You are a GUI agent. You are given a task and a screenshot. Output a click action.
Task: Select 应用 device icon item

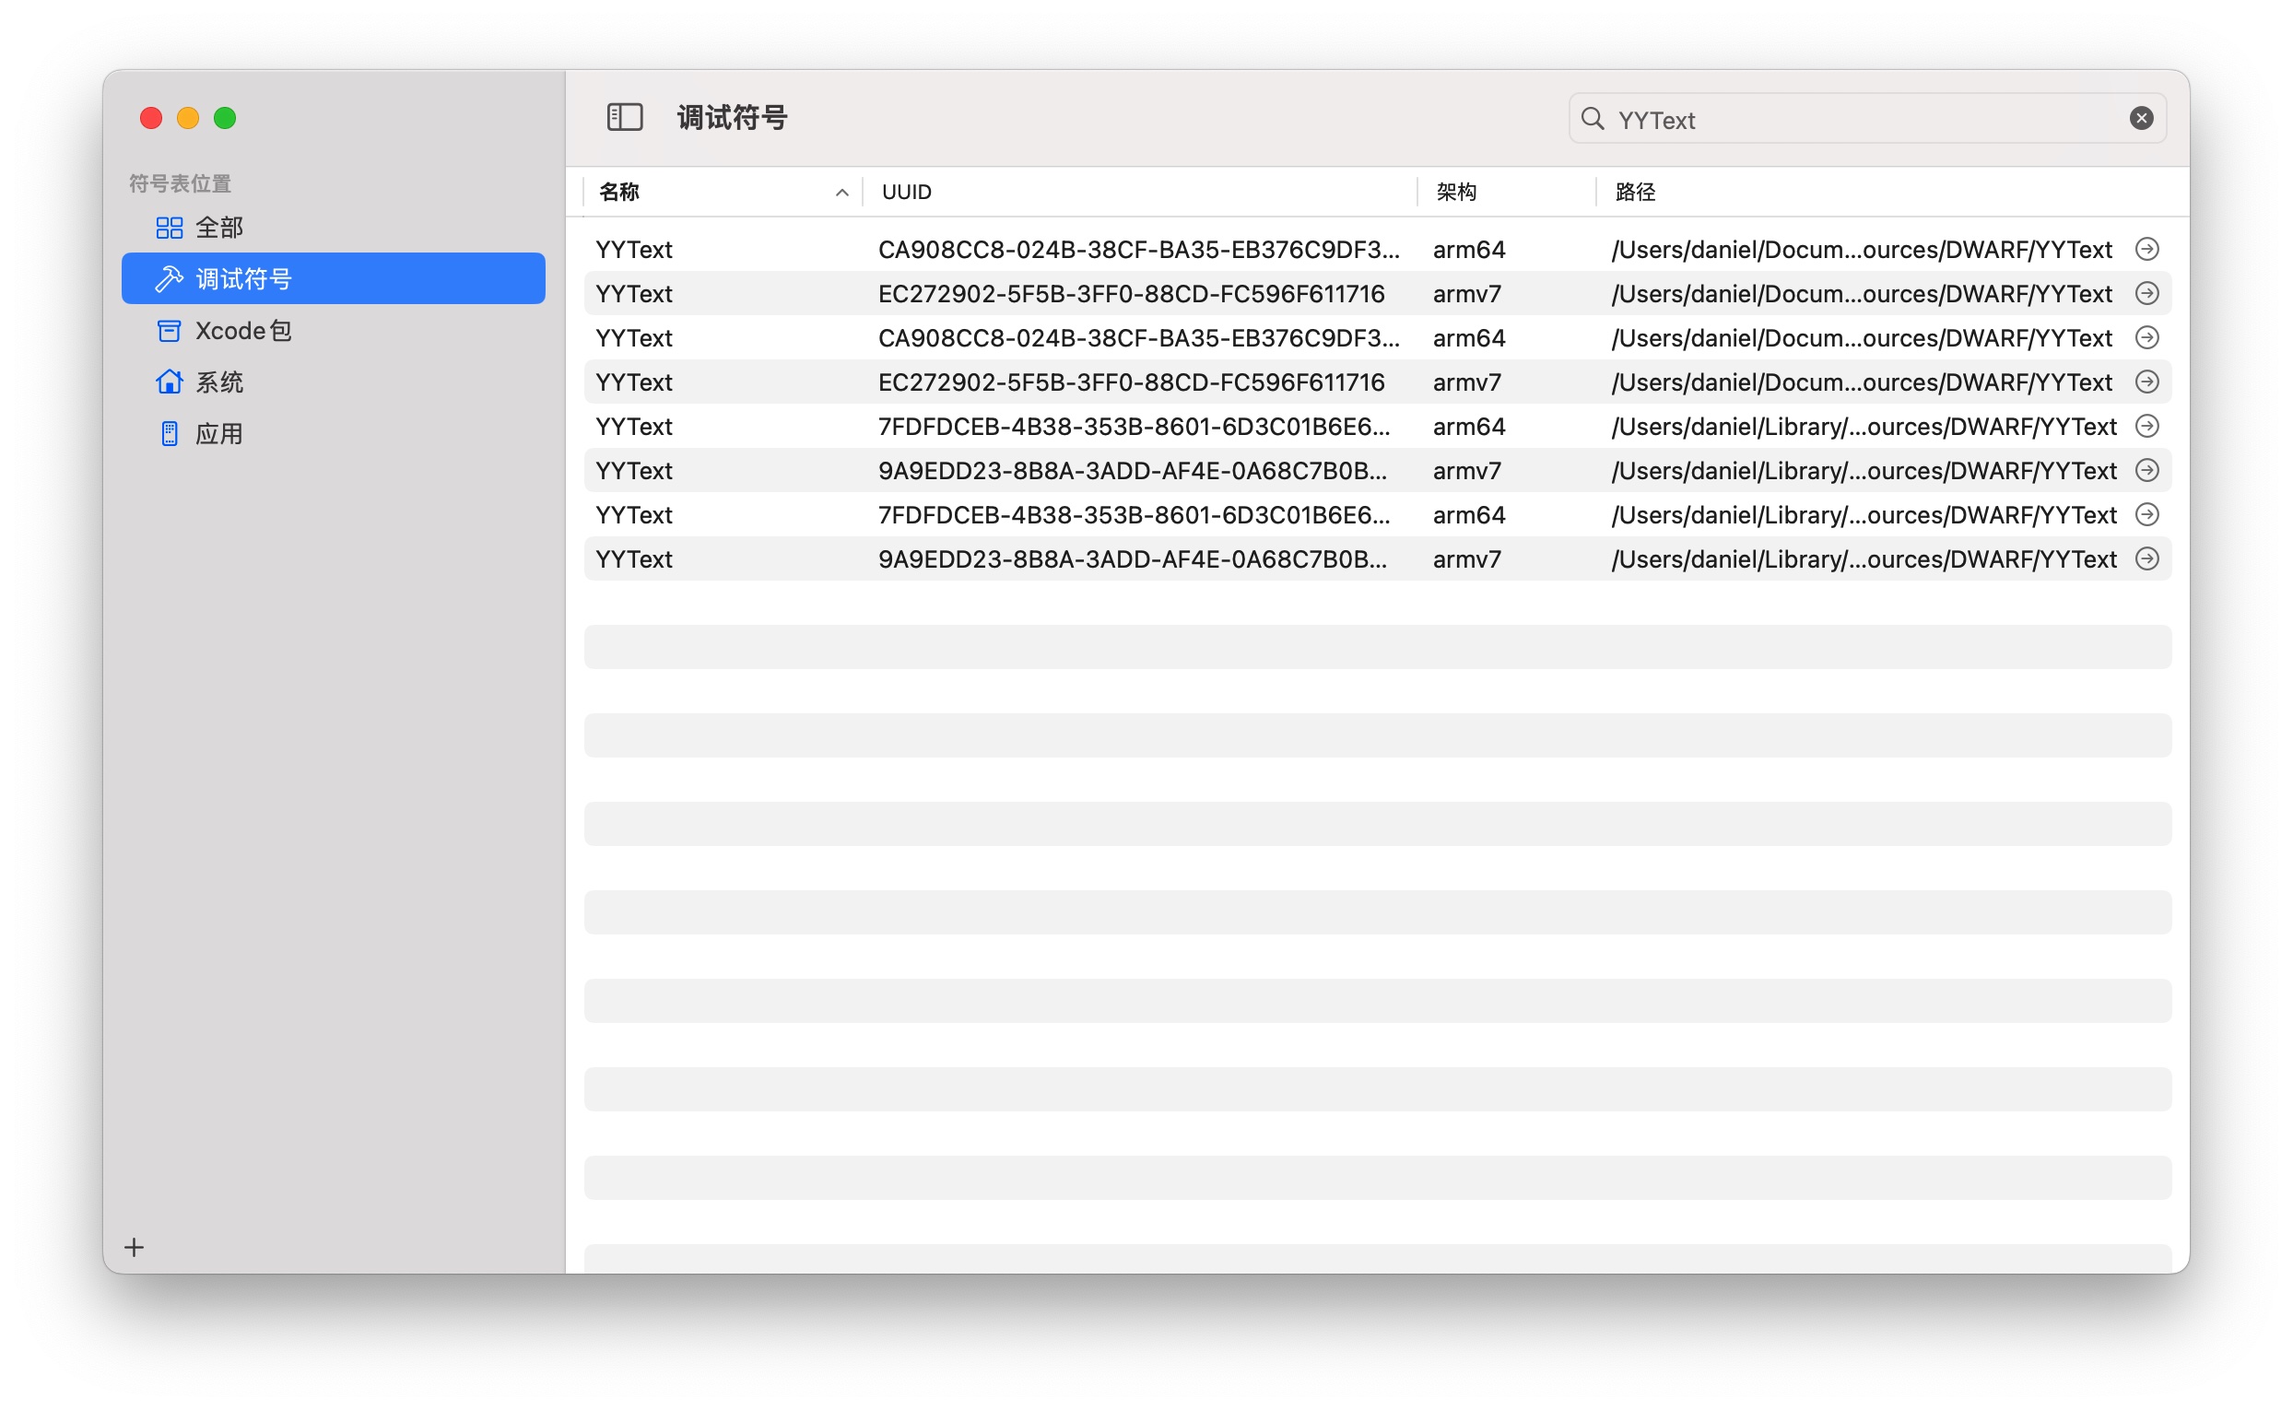[x=219, y=434]
